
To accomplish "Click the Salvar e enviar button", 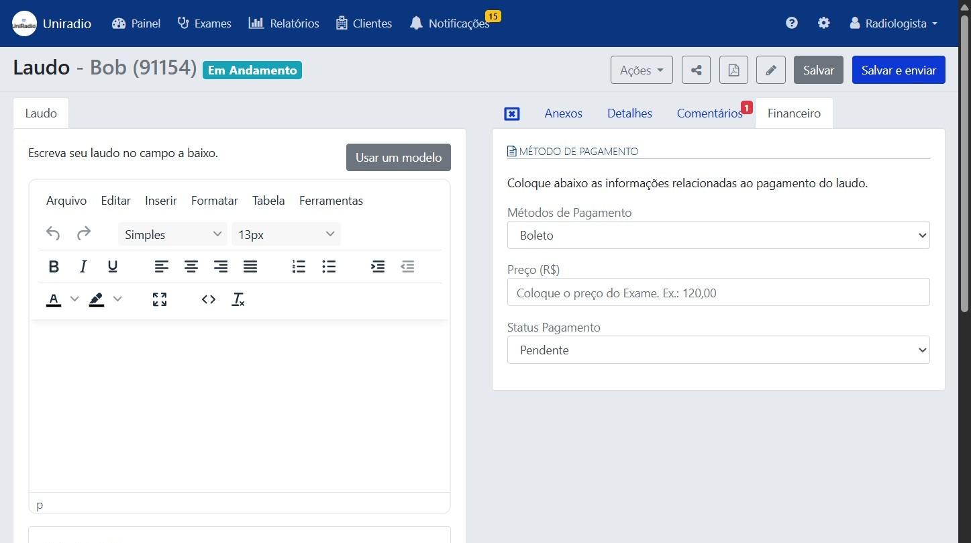I will click(898, 69).
